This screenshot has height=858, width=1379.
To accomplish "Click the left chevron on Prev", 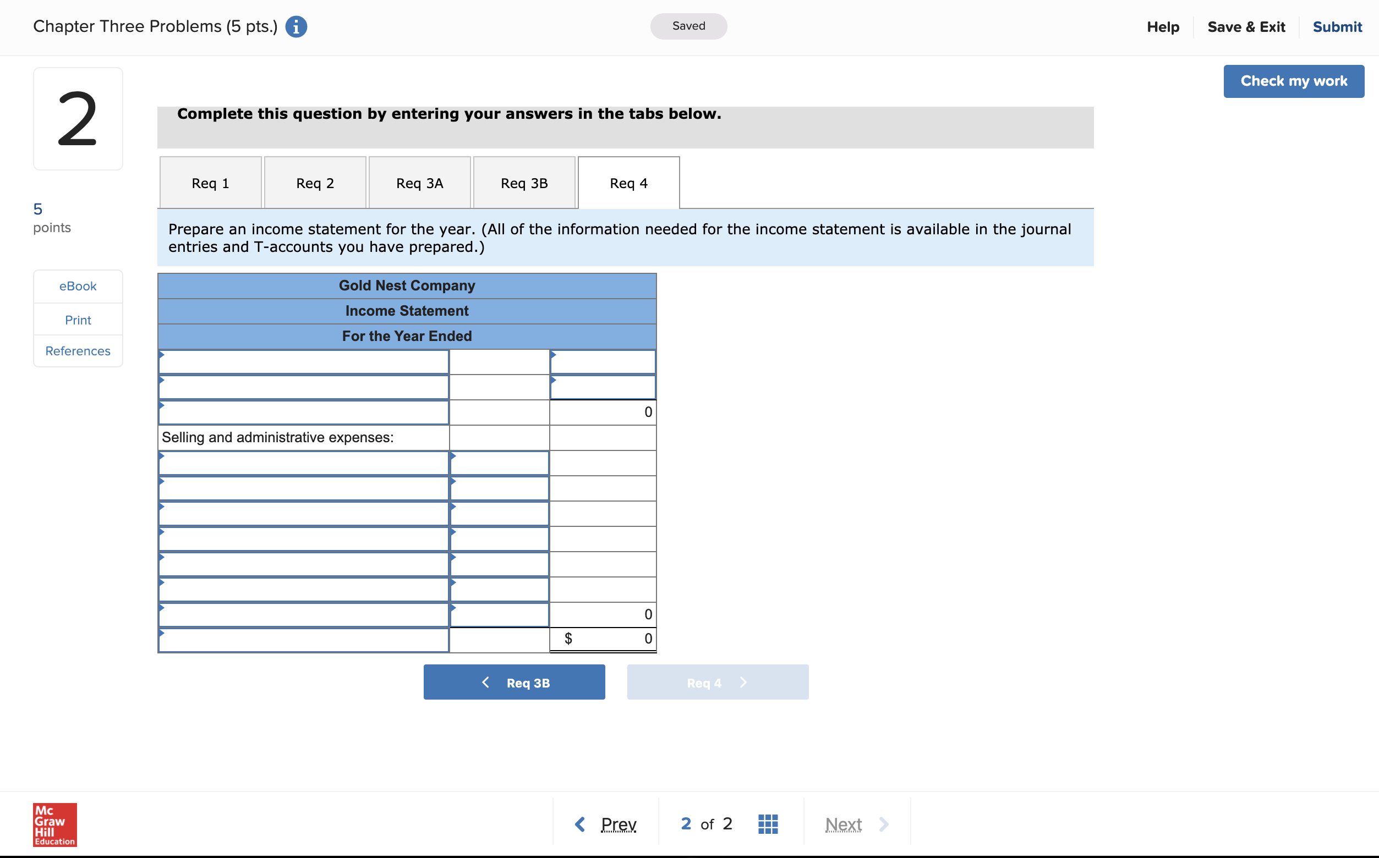I will 580,823.
